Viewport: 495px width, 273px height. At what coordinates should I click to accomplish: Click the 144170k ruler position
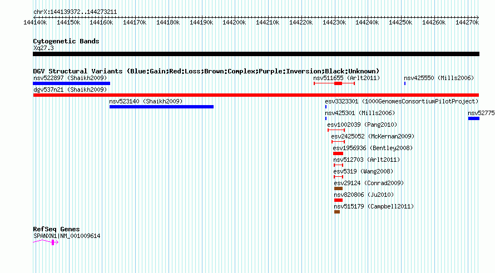tap(135, 22)
